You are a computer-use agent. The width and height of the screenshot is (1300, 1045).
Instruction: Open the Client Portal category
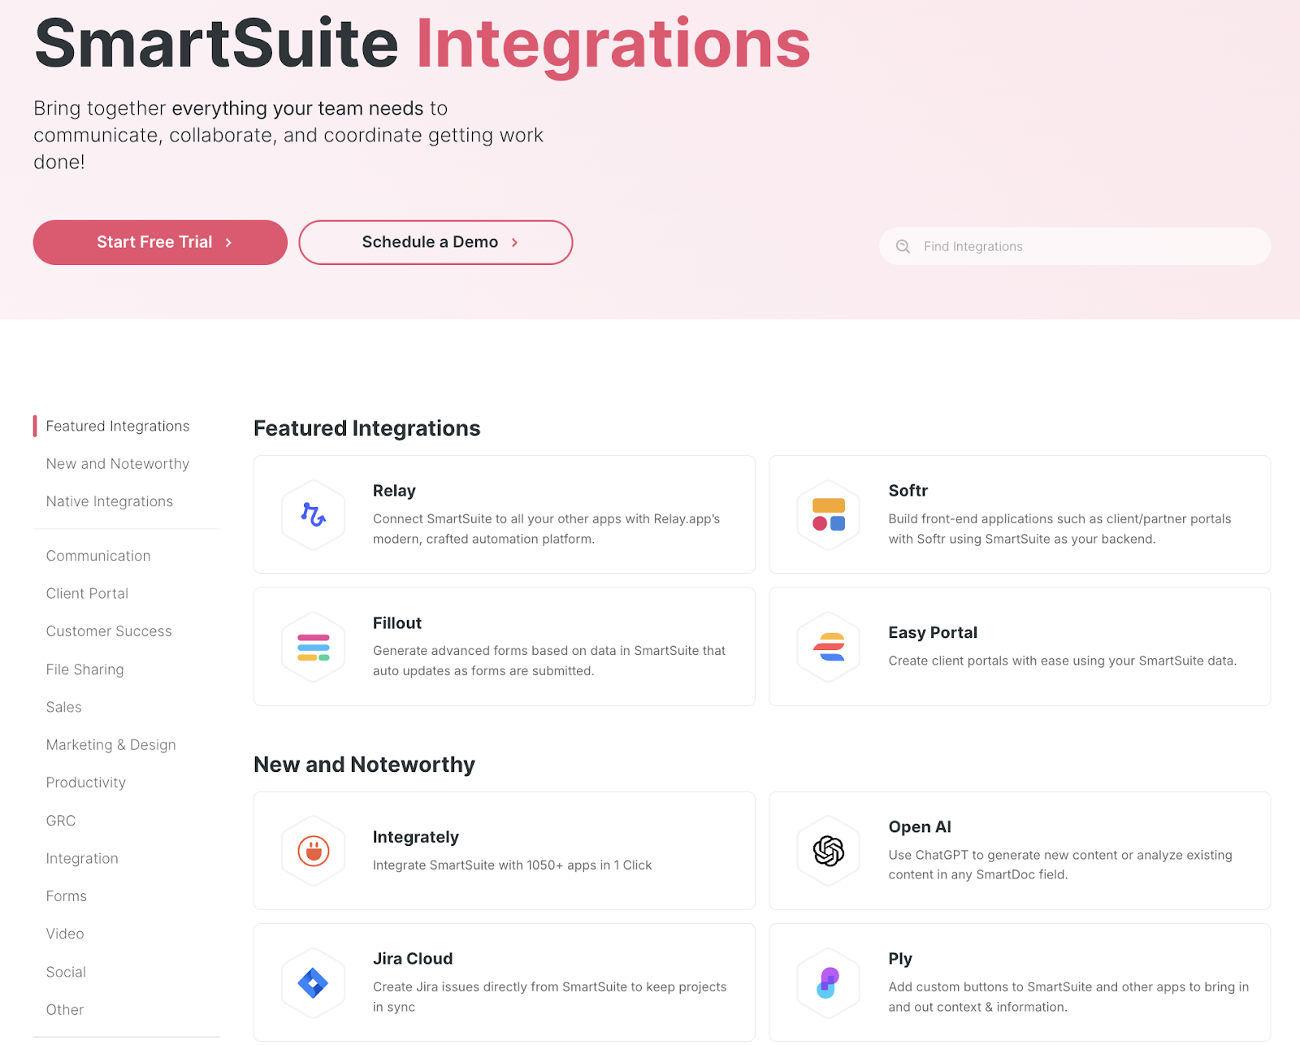click(87, 593)
